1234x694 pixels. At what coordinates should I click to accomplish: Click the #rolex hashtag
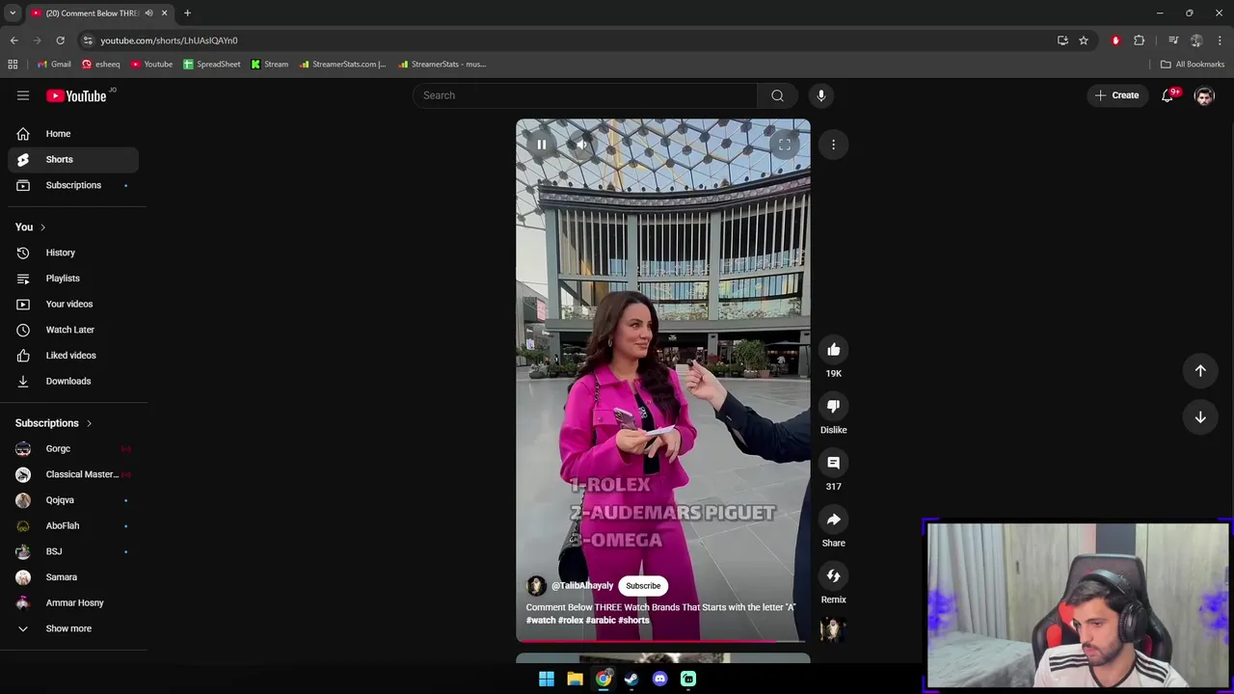tap(571, 620)
